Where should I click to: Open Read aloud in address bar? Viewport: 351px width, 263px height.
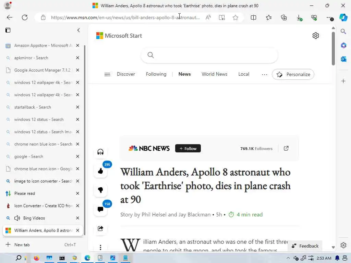pos(208,17)
